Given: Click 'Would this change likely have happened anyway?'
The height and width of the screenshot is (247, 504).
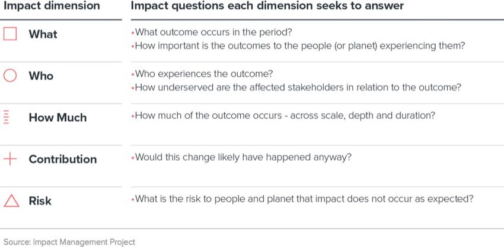Looking at the screenshot, I should 241,157.
